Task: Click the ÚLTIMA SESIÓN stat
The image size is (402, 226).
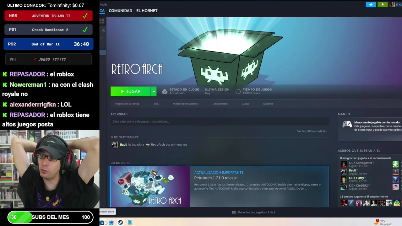Action: point(217,91)
